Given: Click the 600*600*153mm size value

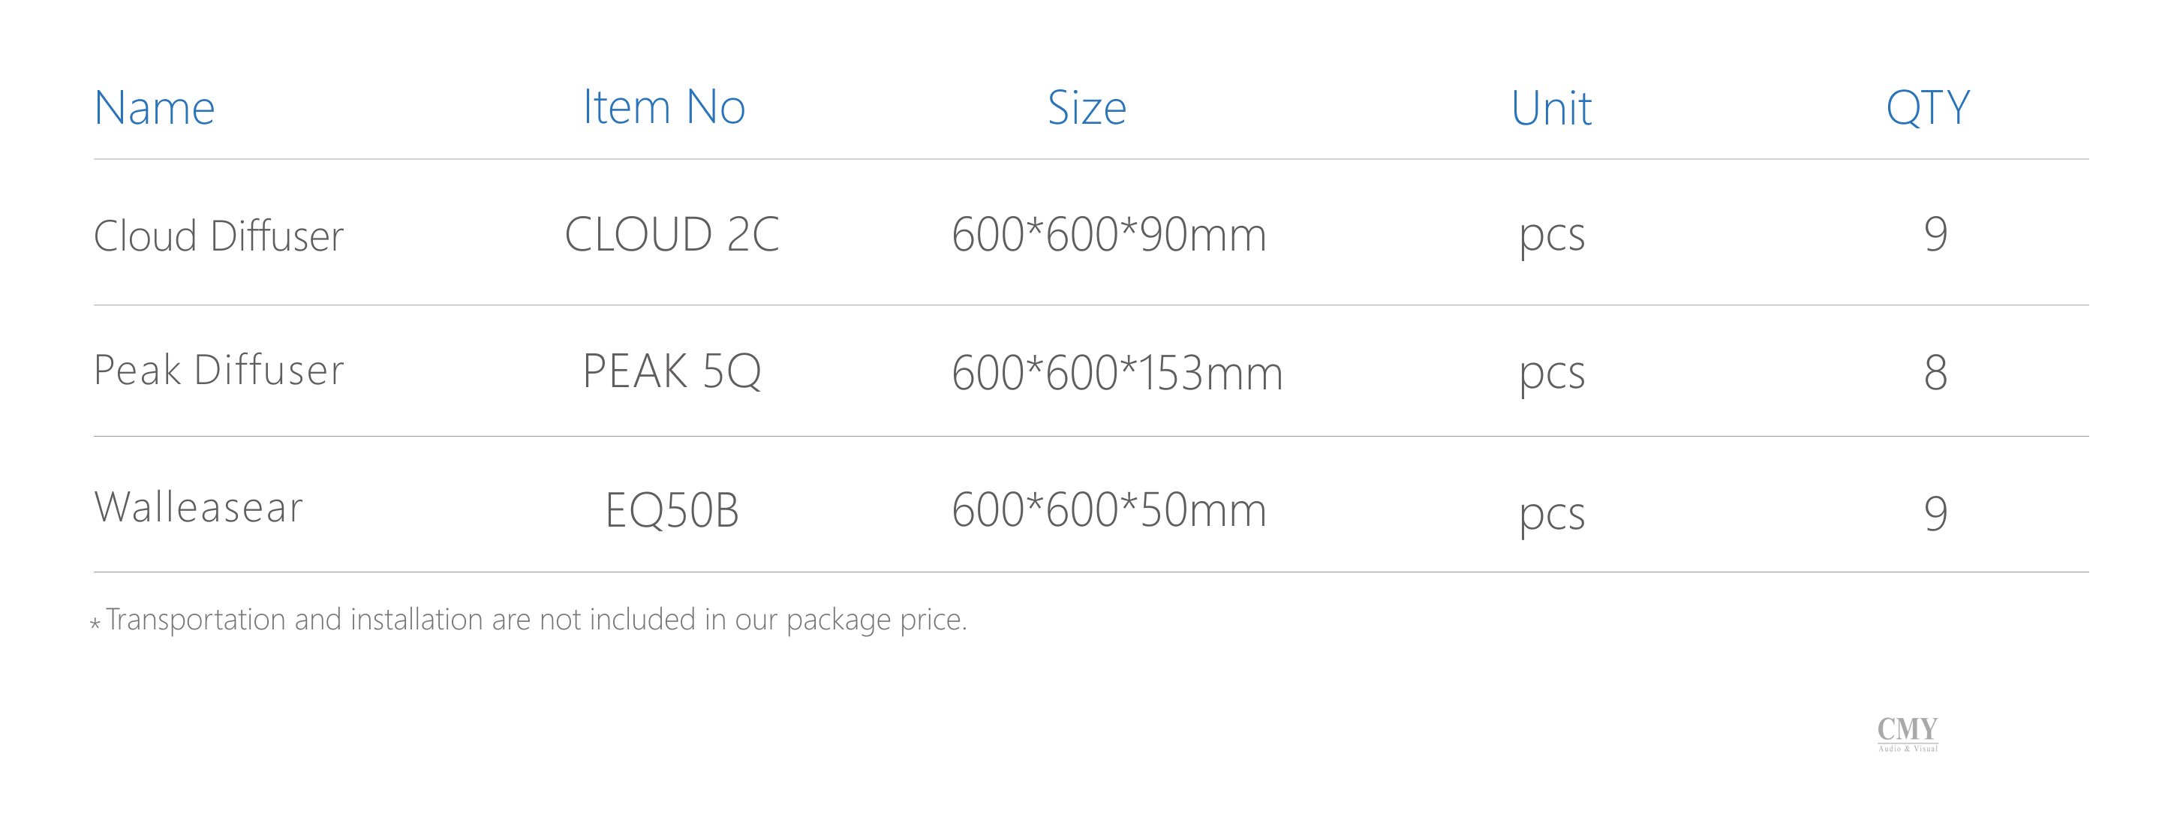Looking at the screenshot, I should click(x=1117, y=372).
